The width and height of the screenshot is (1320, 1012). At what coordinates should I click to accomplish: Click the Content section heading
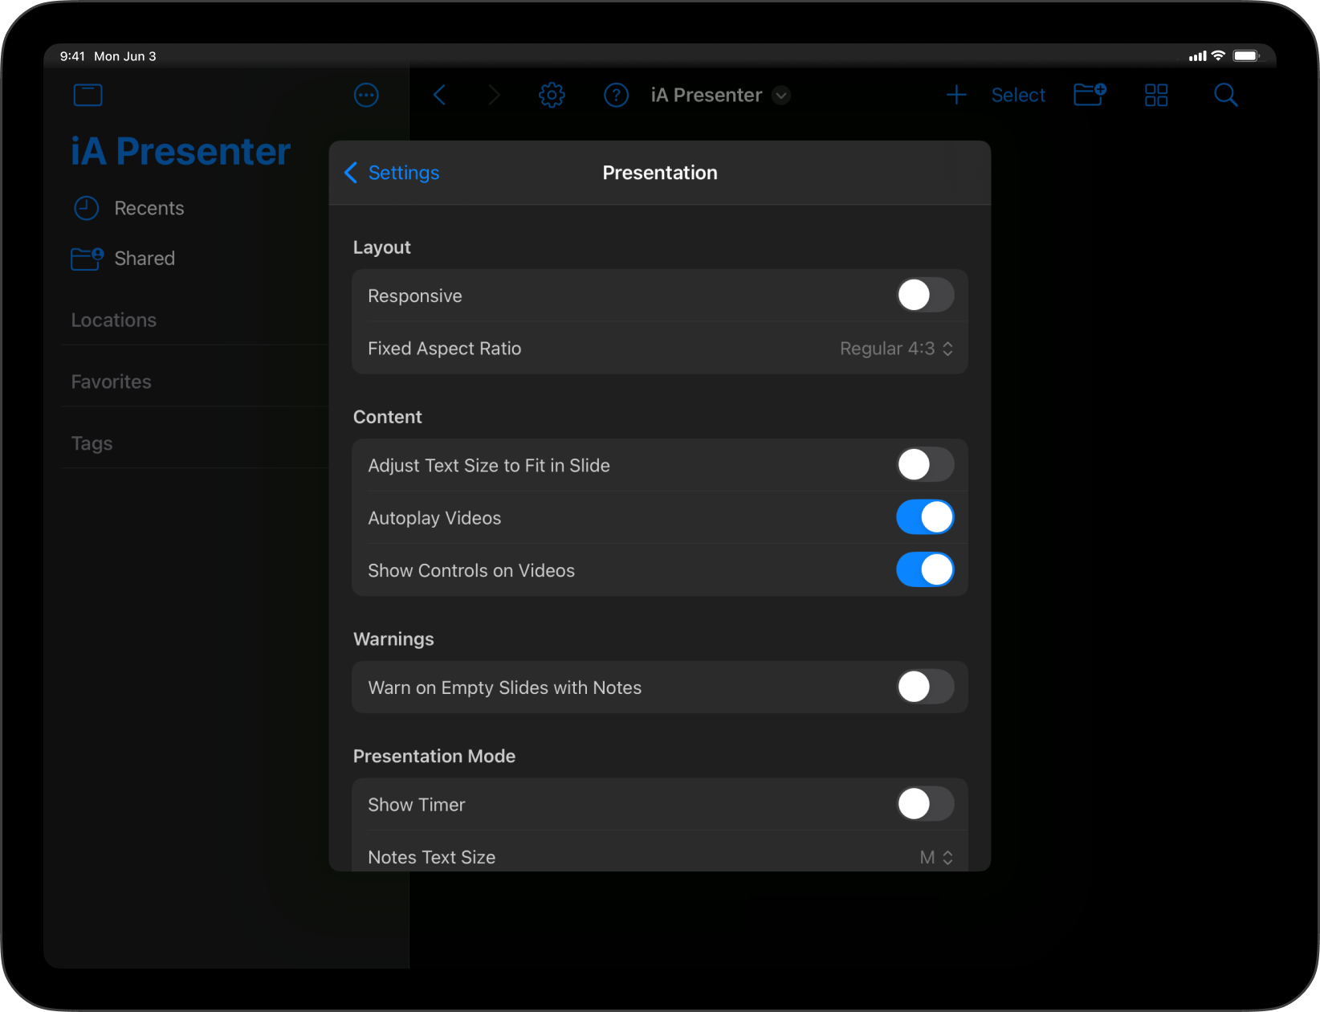click(x=388, y=417)
